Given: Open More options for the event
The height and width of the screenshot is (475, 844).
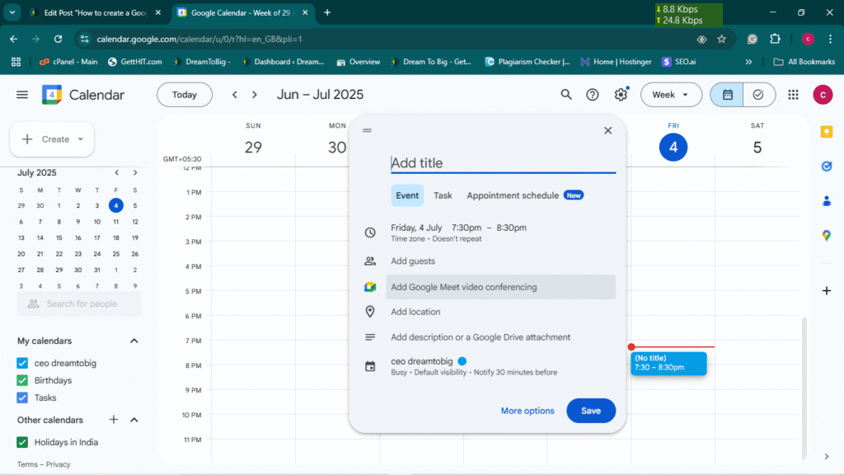Looking at the screenshot, I should click(x=527, y=411).
